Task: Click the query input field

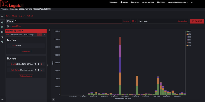Action: [x=68, y=21]
